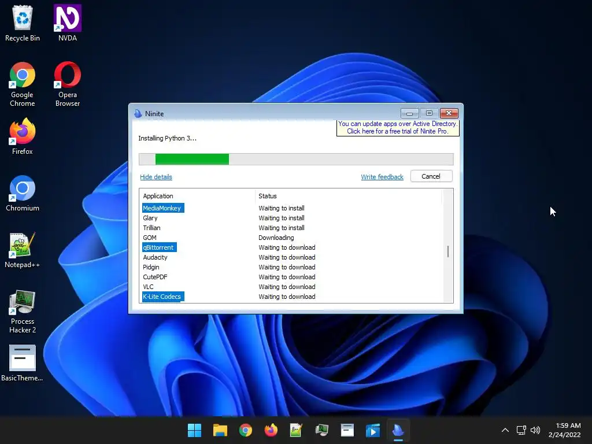The width and height of the screenshot is (592, 444).
Task: Select the VLC row
Action: (x=291, y=287)
